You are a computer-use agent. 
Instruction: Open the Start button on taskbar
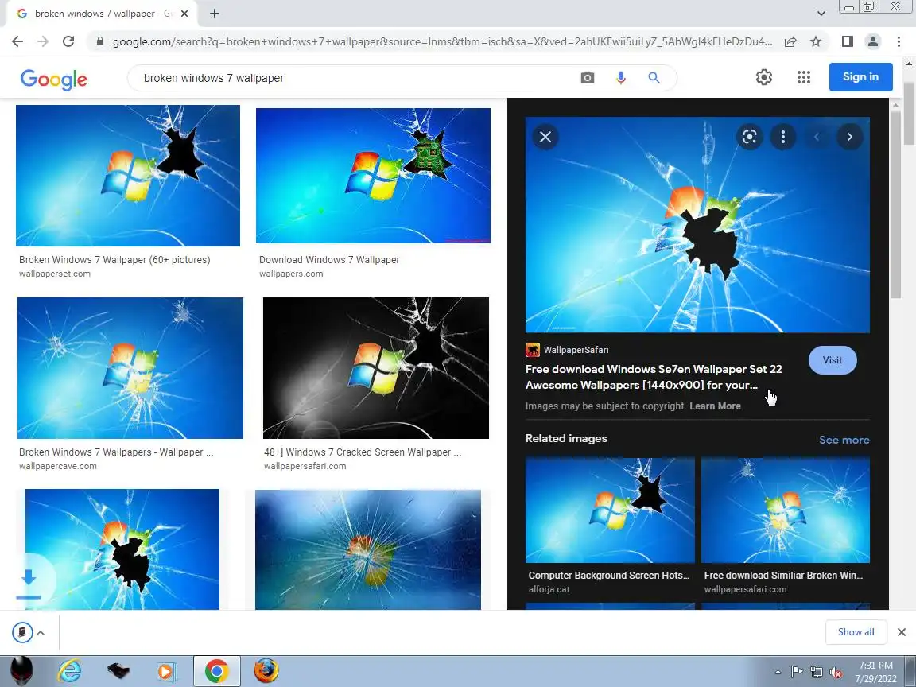point(22,671)
